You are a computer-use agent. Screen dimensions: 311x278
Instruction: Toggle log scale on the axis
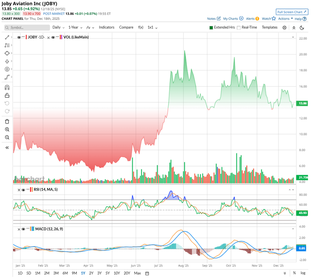tap(303, 273)
